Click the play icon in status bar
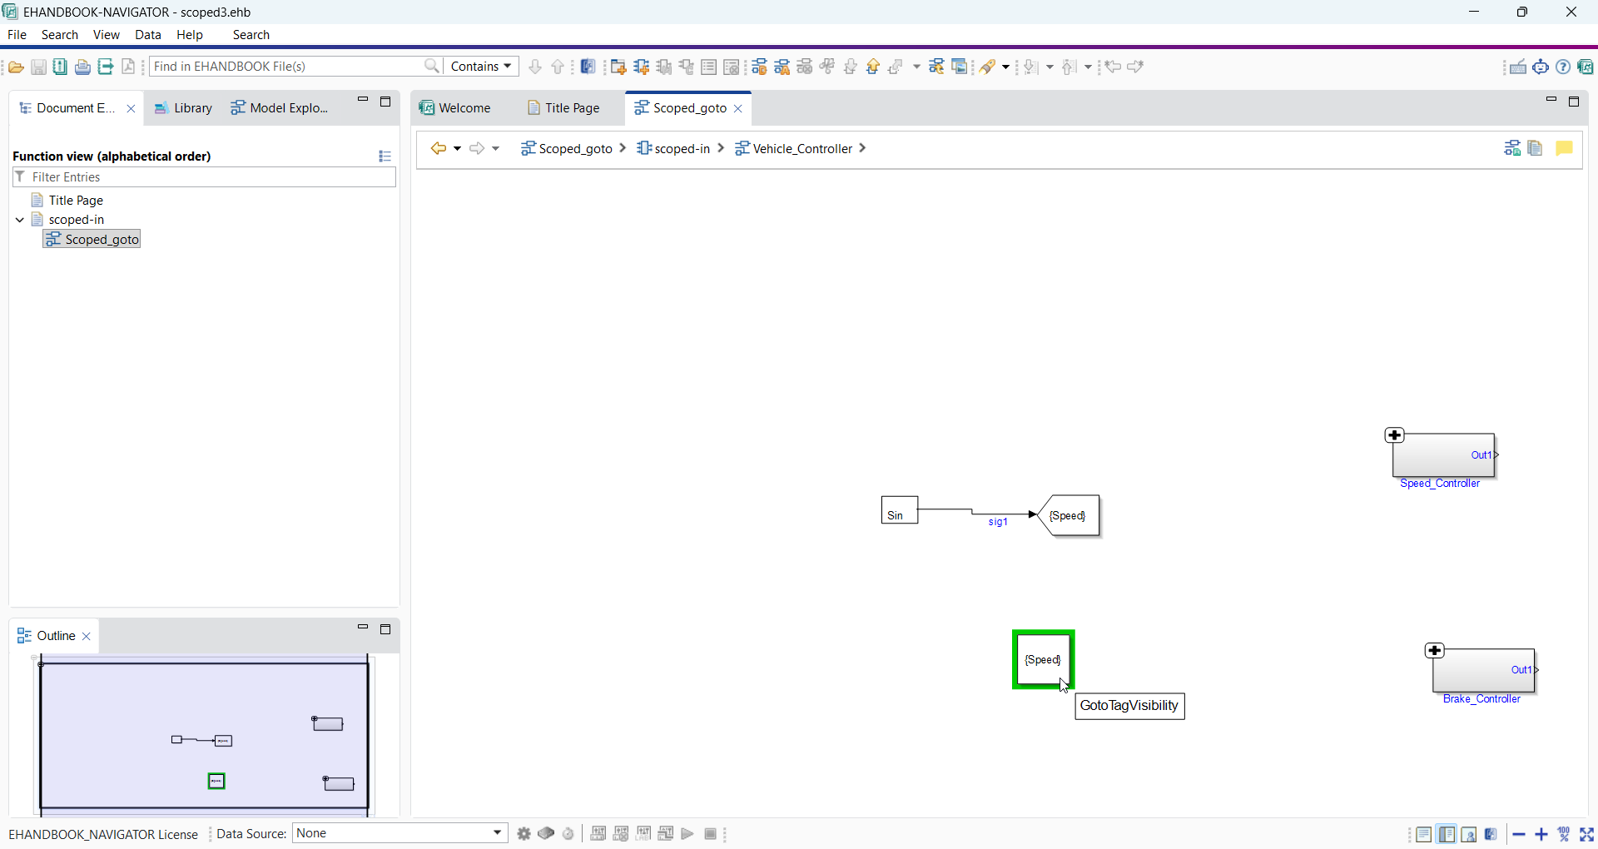 point(687,834)
